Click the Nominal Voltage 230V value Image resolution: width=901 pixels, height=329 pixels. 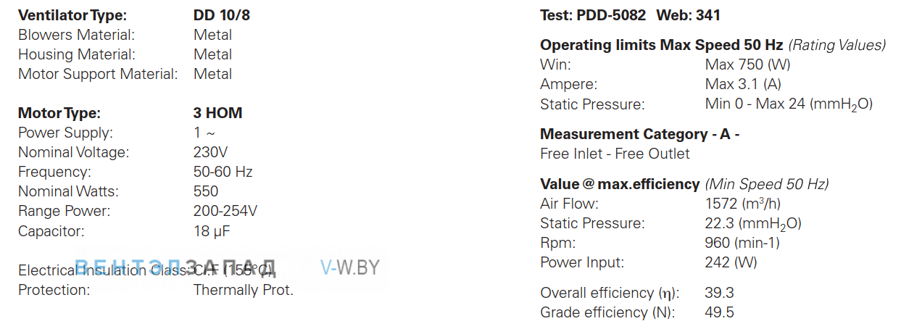click(210, 152)
